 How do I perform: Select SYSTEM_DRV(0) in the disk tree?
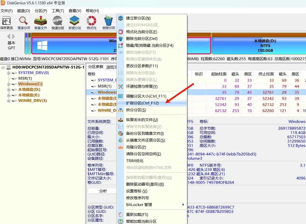click(x=33, y=73)
